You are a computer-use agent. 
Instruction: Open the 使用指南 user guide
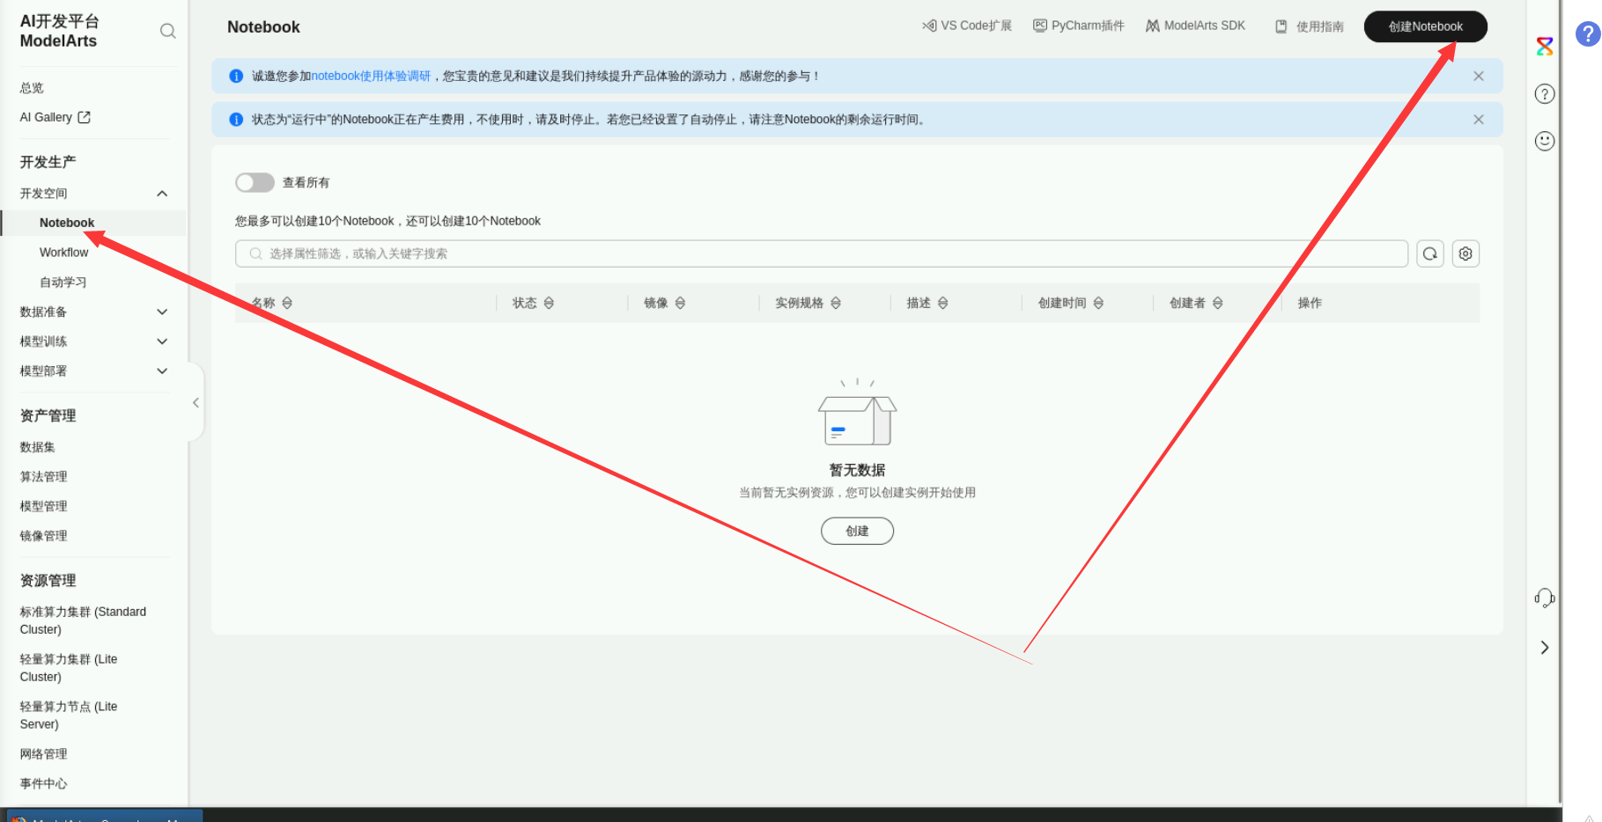pyautogui.click(x=1310, y=26)
